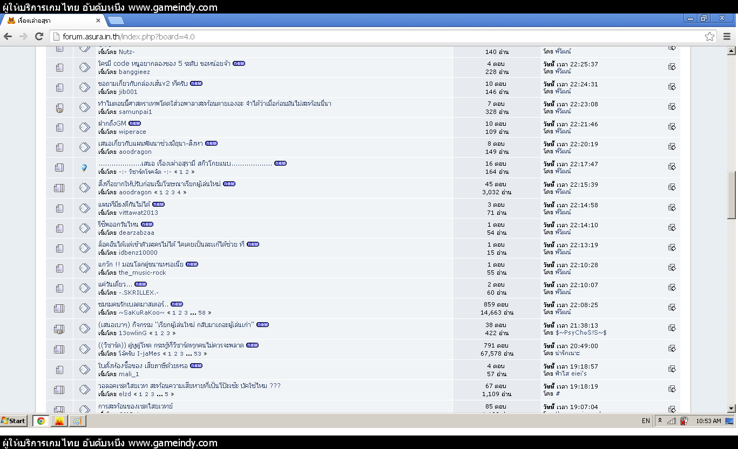
Task: Click the 67,578 อ่าน view count
Action: [x=497, y=354]
